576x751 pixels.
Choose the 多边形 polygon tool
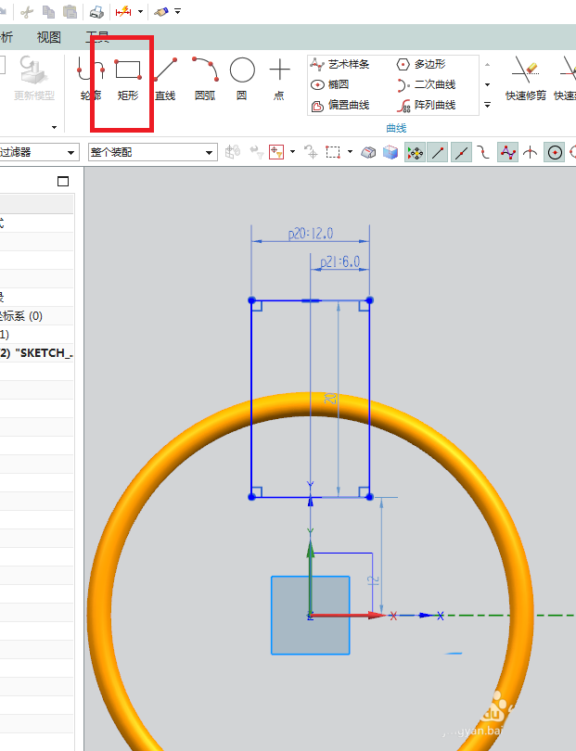(421, 64)
